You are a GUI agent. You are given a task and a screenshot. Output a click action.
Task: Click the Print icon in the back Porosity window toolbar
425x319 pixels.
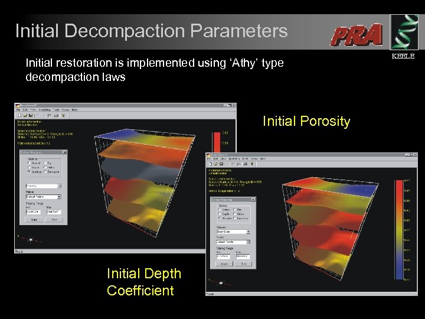coord(56,116)
